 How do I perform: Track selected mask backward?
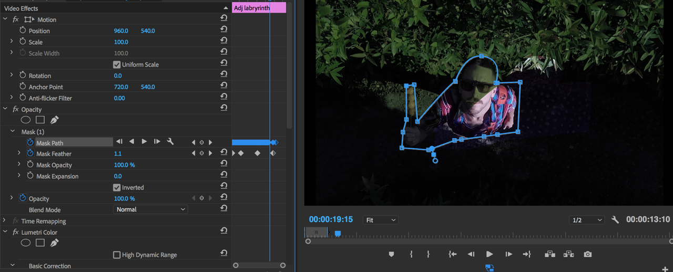tap(131, 142)
